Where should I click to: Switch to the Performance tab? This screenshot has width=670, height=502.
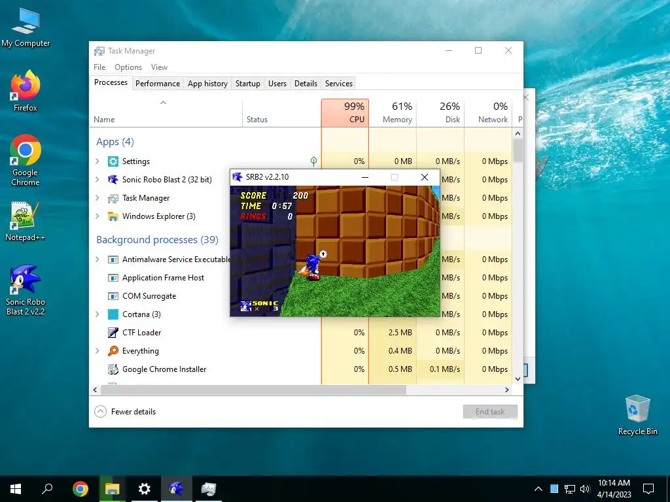tap(158, 84)
